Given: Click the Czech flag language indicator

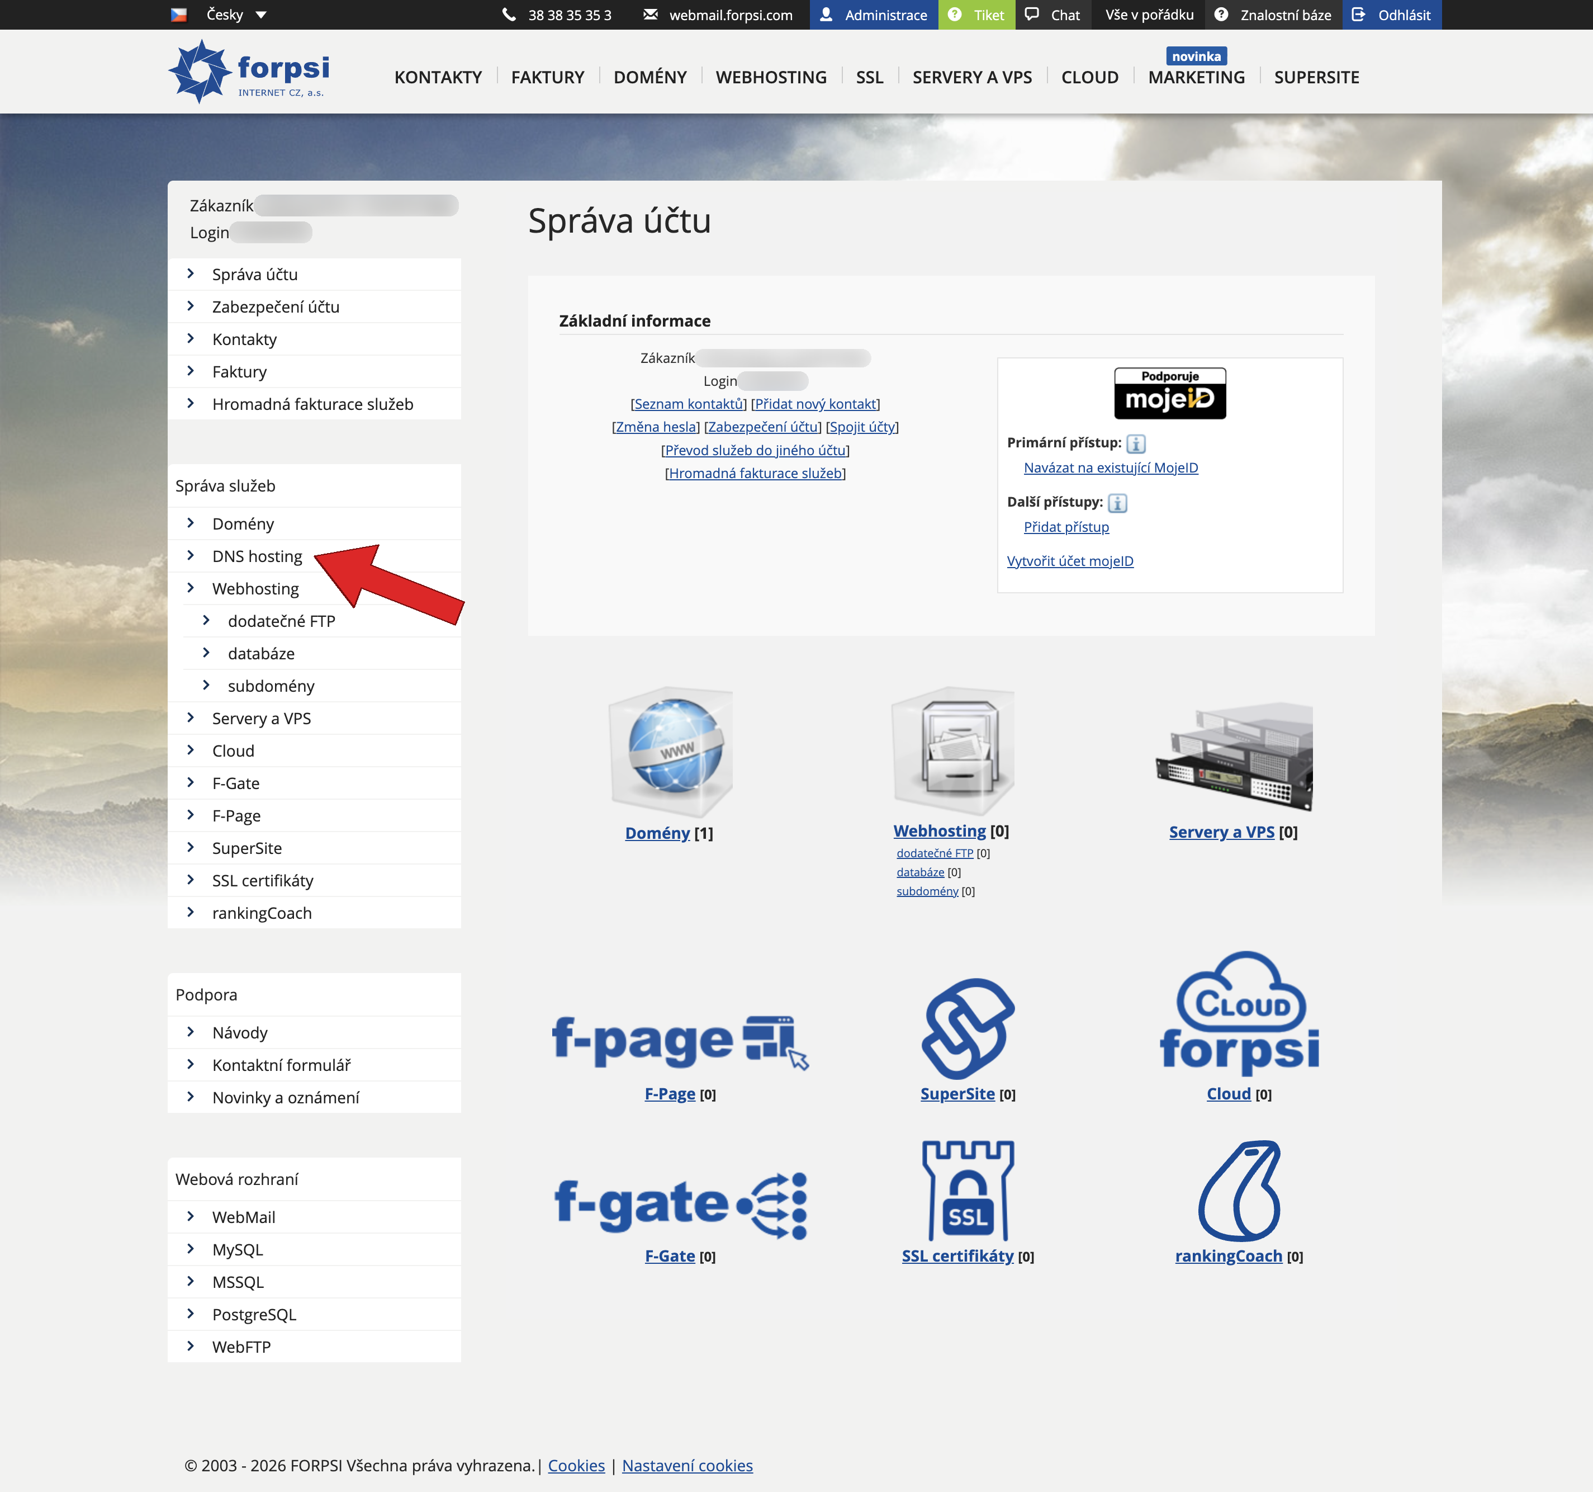Looking at the screenshot, I should click(x=179, y=13).
